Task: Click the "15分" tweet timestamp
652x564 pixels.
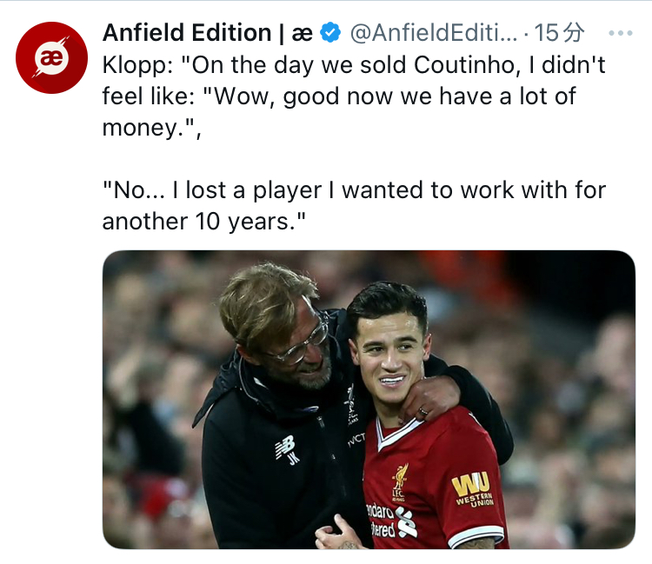Action: 559,34
